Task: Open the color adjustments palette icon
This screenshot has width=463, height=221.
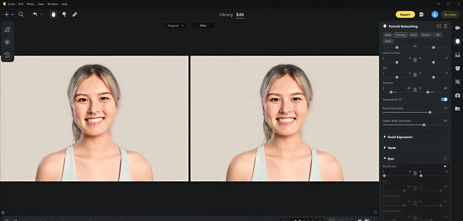Action: tap(458, 28)
